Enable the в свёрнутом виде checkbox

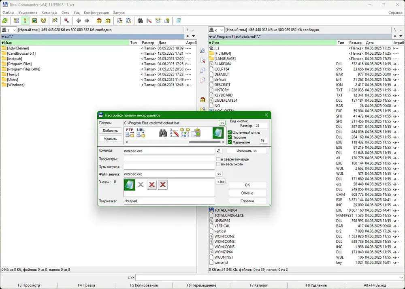tap(218, 159)
